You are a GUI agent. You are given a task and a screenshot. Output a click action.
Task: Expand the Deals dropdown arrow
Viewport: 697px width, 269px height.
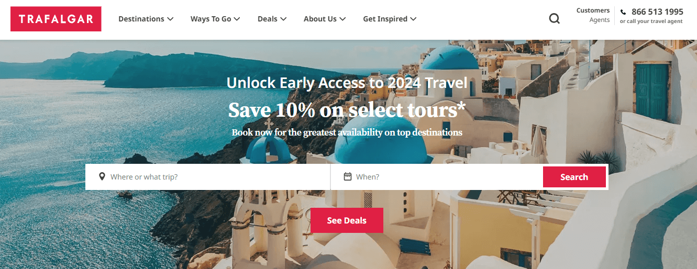tap(283, 19)
